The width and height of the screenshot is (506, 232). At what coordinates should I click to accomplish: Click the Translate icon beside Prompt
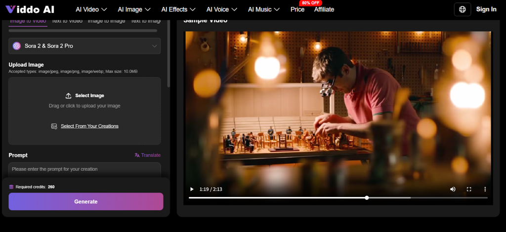137,155
